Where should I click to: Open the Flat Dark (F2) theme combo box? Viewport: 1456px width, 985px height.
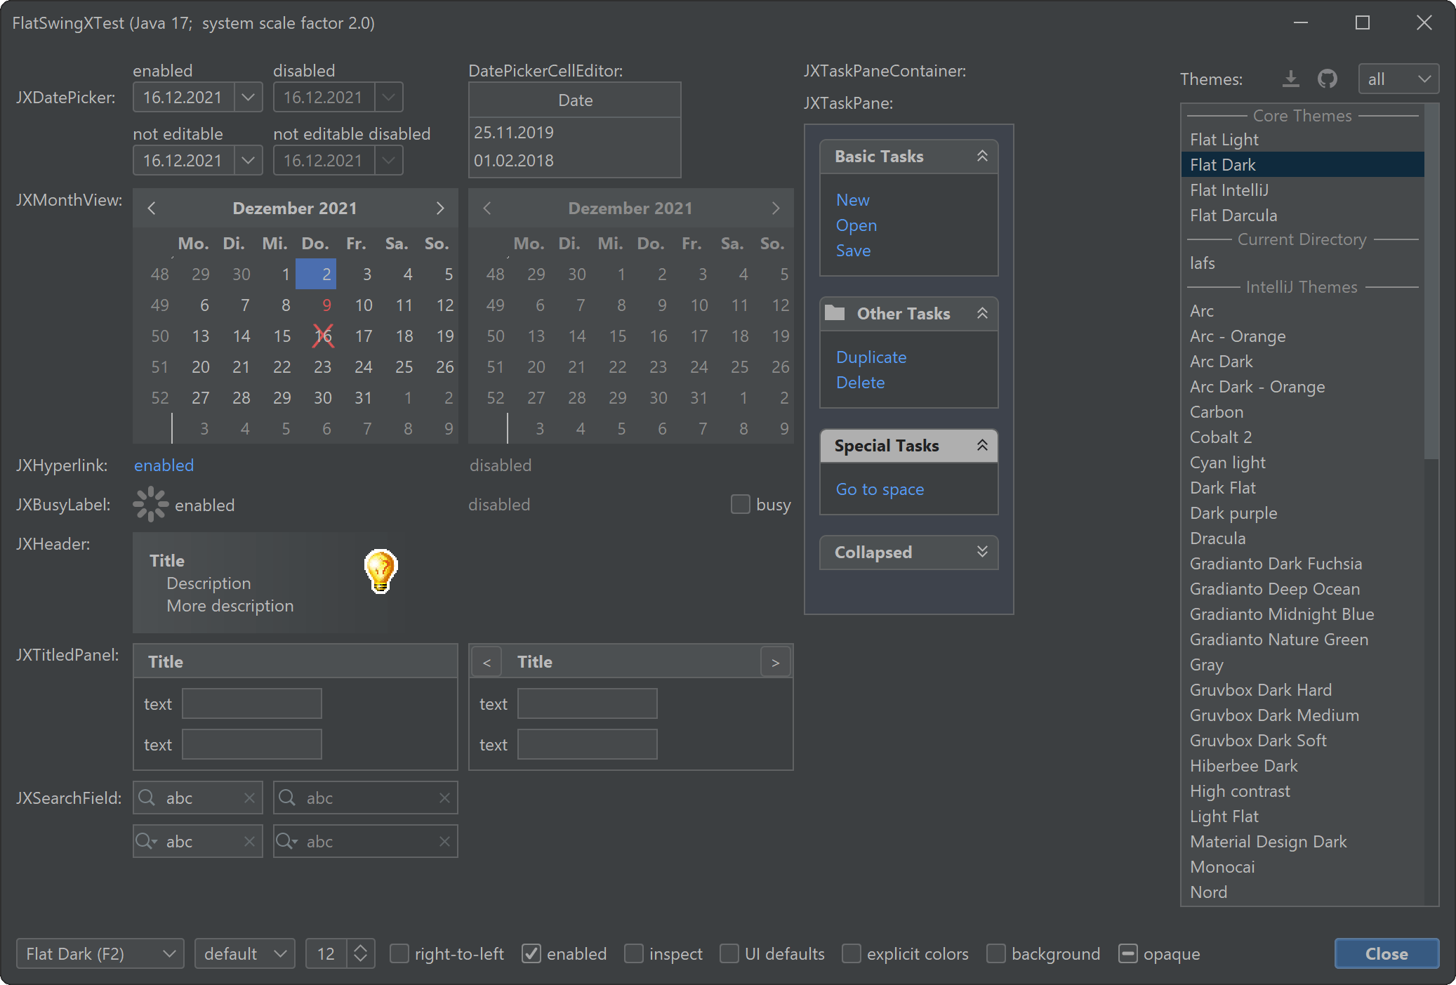pos(100,953)
